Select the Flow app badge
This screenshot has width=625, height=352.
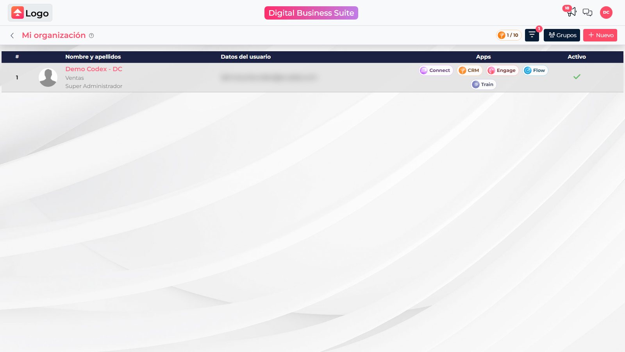click(x=536, y=70)
